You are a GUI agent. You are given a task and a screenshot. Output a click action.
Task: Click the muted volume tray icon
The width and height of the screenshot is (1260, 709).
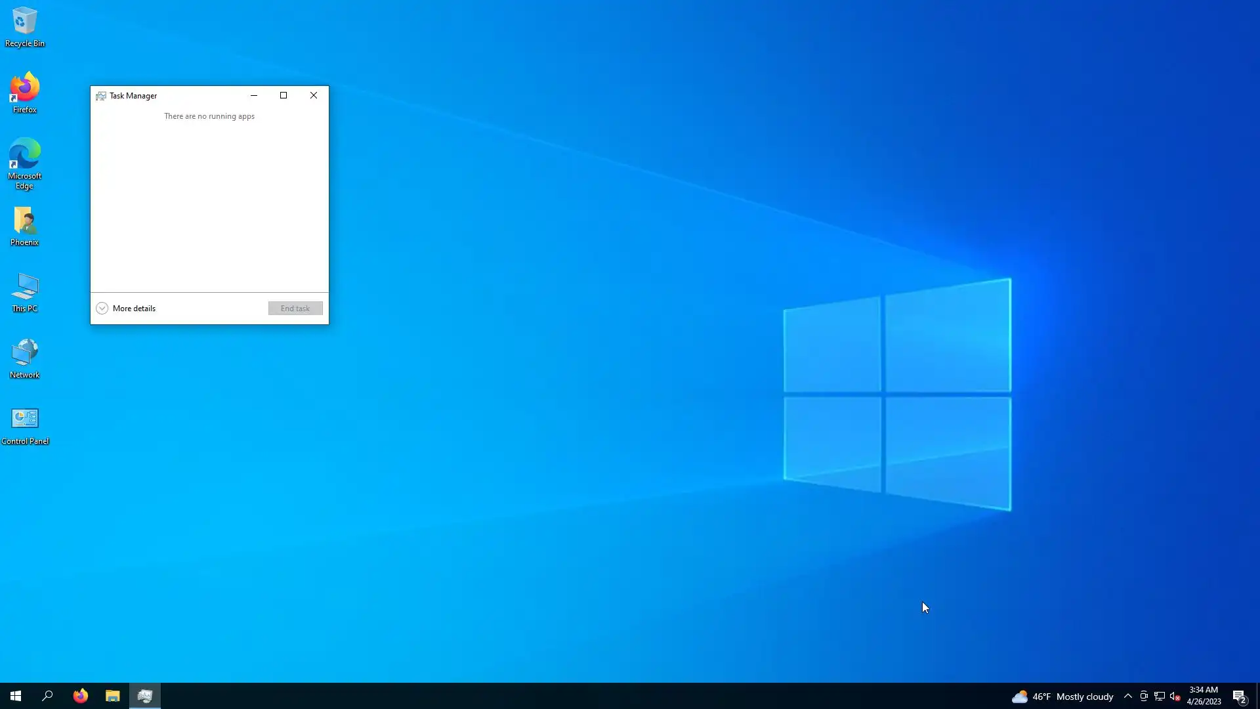1175,697
